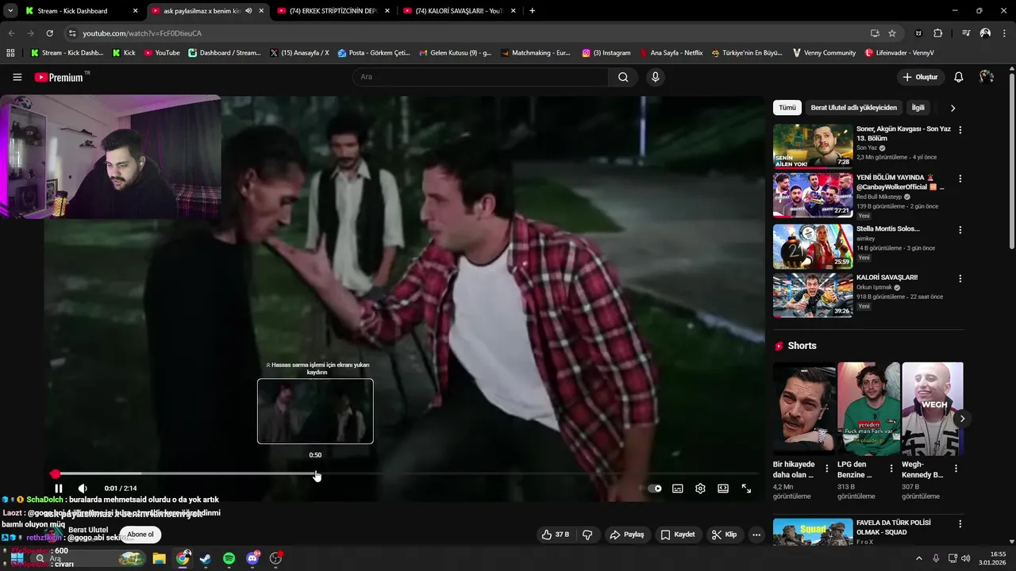Create a clip with Klip button
This screenshot has width=1016, height=571.
click(x=724, y=535)
